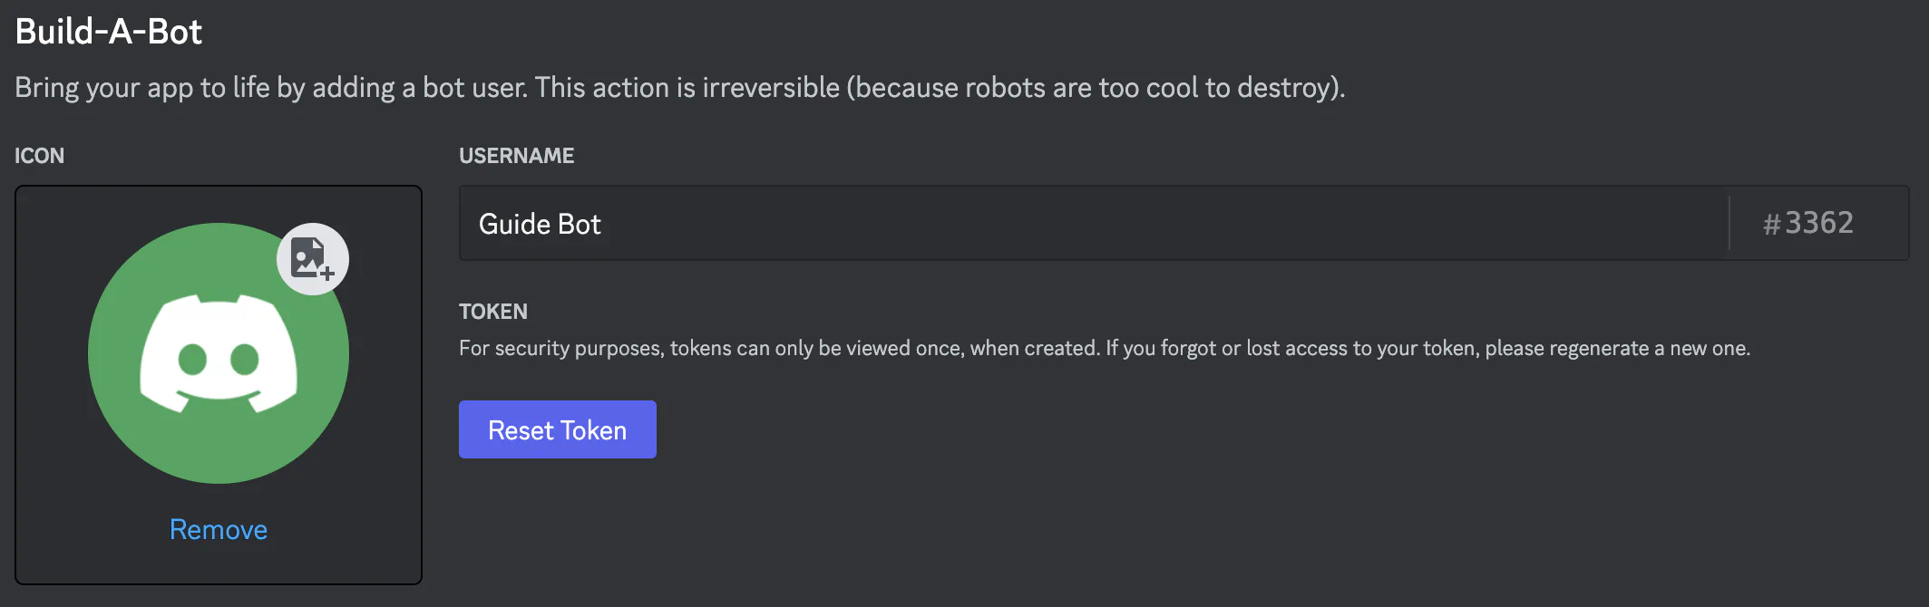The width and height of the screenshot is (1929, 607).
Task: Select the Build-A-Bot heading
Action: point(109,32)
